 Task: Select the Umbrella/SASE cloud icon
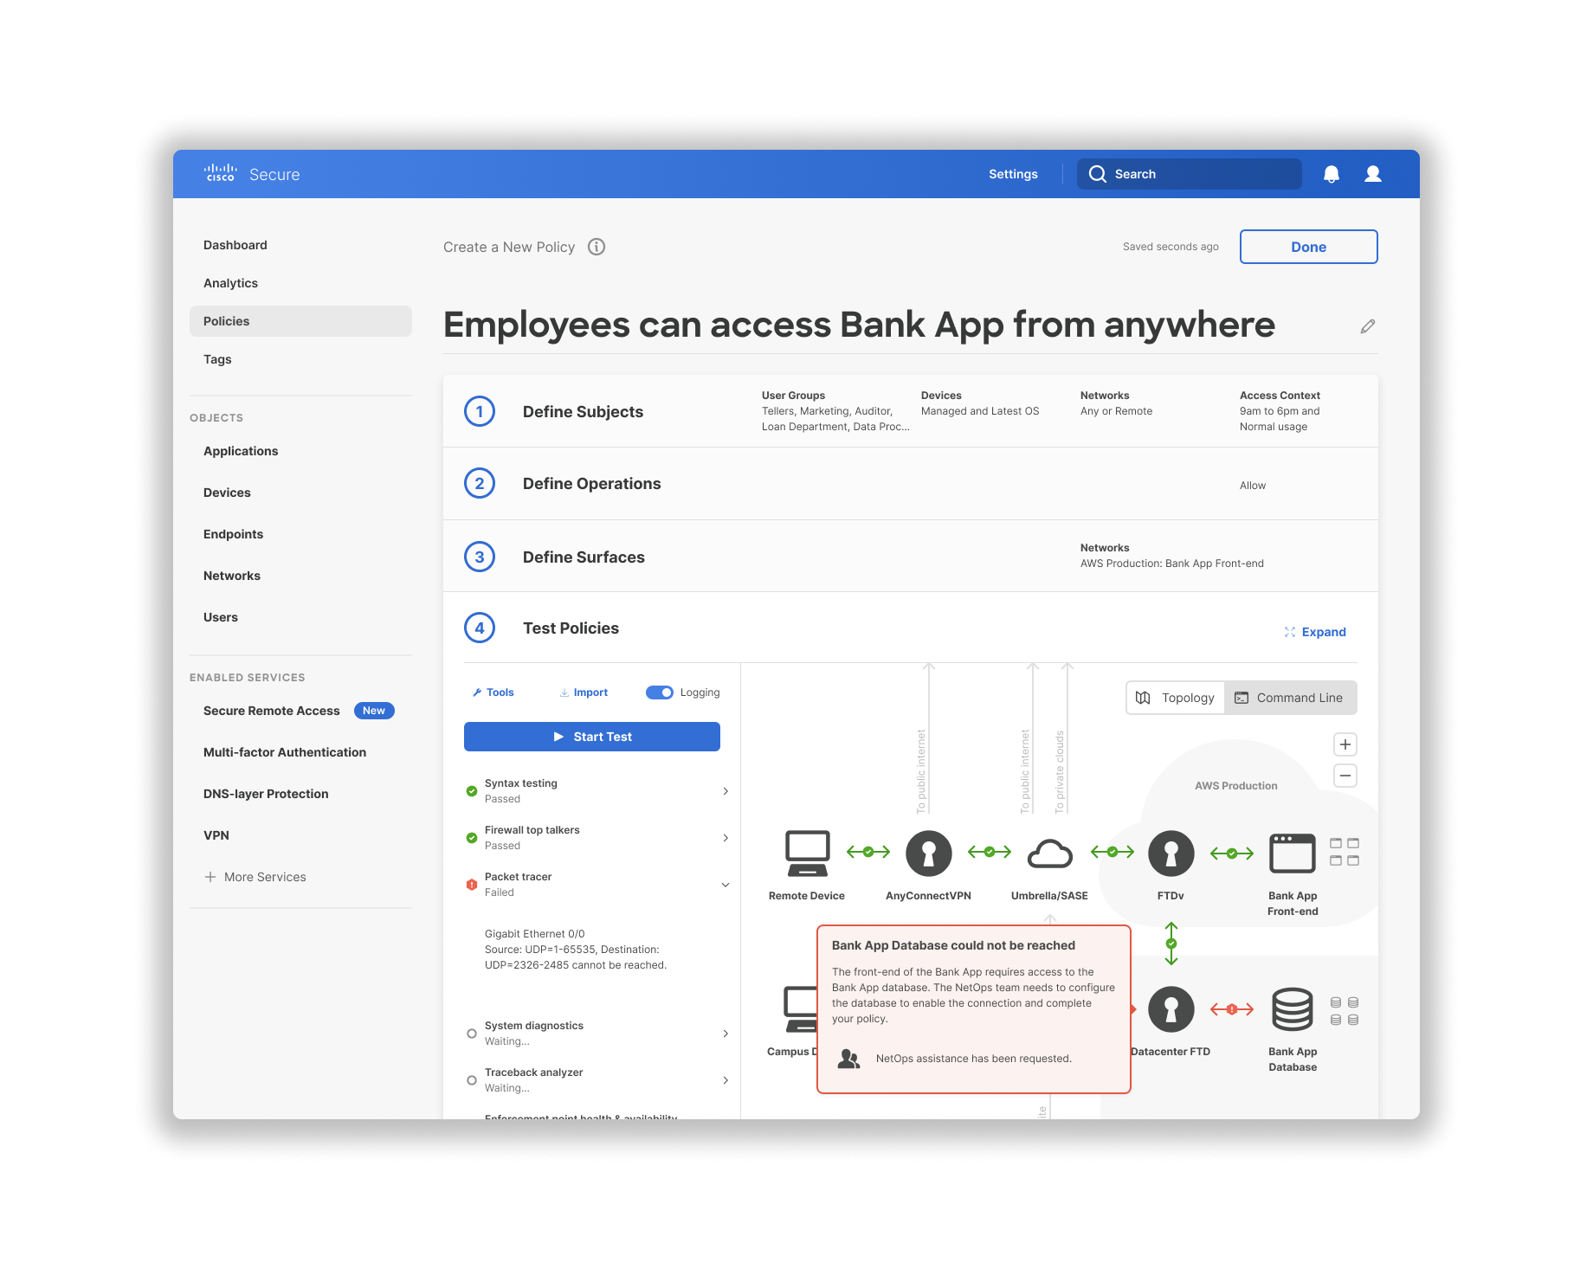tap(1050, 854)
